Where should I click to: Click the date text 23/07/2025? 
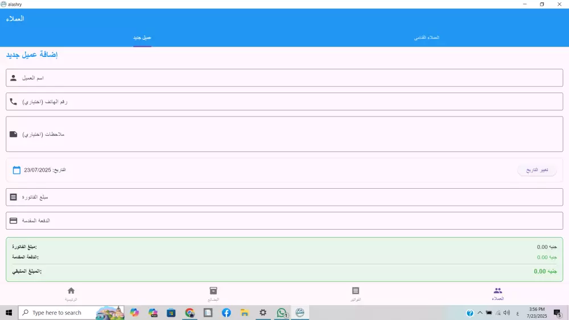pyautogui.click(x=38, y=170)
